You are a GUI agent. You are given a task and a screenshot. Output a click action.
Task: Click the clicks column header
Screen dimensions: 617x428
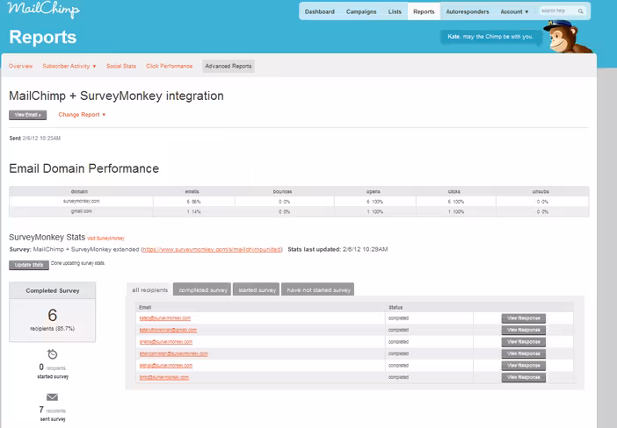point(454,191)
